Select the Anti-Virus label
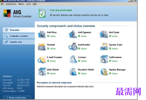This screenshot has height=100, width=146. 52,32
